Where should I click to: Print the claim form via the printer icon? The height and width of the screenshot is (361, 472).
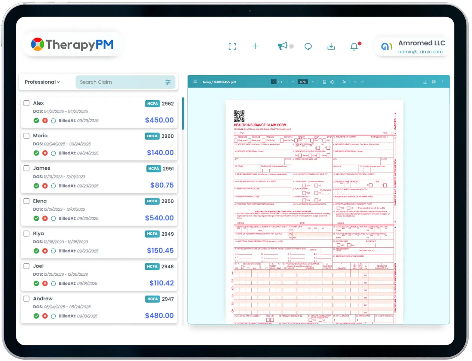[x=434, y=81]
